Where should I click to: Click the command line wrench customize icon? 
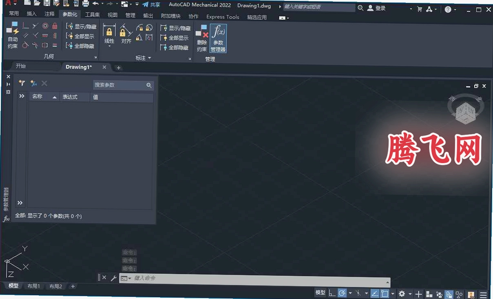click(114, 278)
